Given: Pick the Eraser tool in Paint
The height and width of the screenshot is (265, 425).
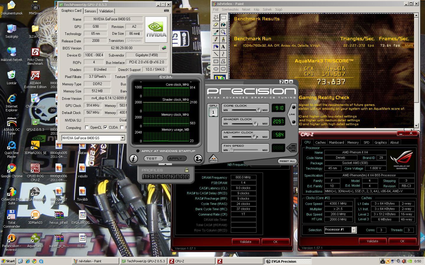Looking at the screenshot, I should coord(216,25).
